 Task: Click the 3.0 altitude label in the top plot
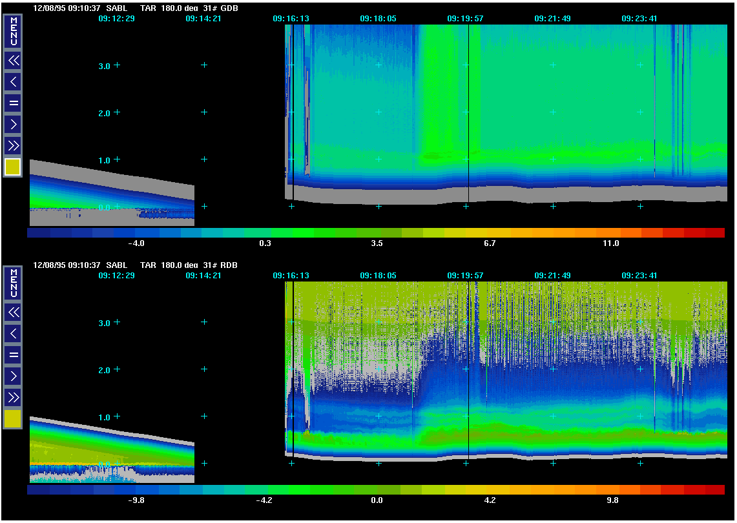(x=104, y=65)
